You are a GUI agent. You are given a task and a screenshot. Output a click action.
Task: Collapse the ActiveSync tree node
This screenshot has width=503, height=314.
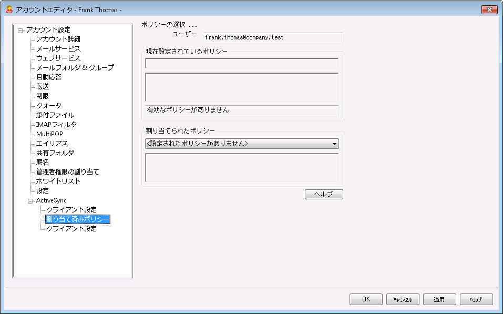point(30,200)
